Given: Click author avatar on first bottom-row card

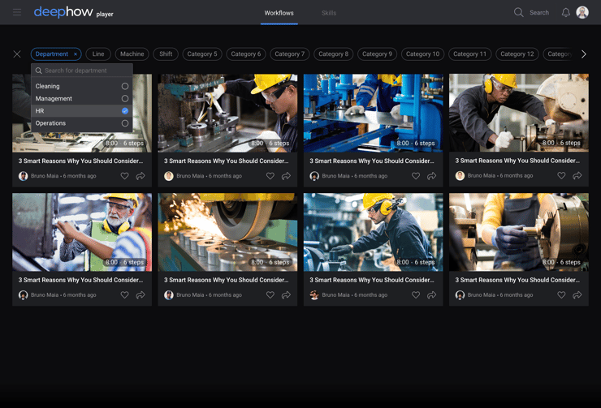Looking at the screenshot, I should 23,295.
